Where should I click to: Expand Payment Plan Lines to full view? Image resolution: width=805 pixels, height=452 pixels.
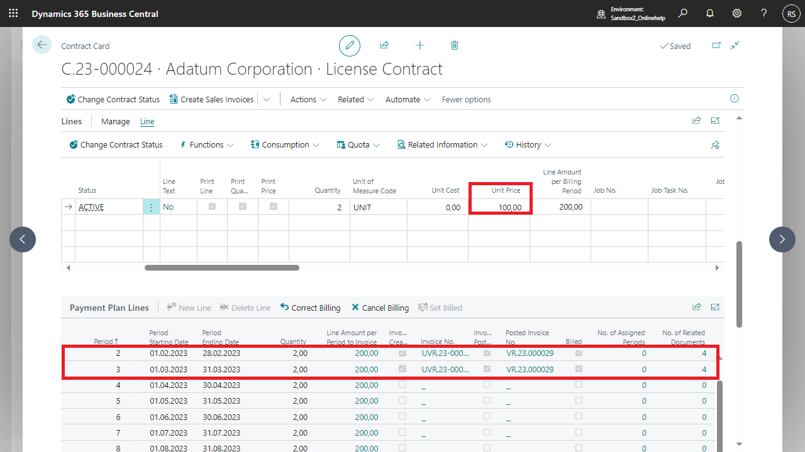715,307
